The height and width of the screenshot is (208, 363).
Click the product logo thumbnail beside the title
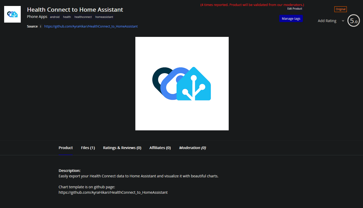pyautogui.click(x=12, y=14)
